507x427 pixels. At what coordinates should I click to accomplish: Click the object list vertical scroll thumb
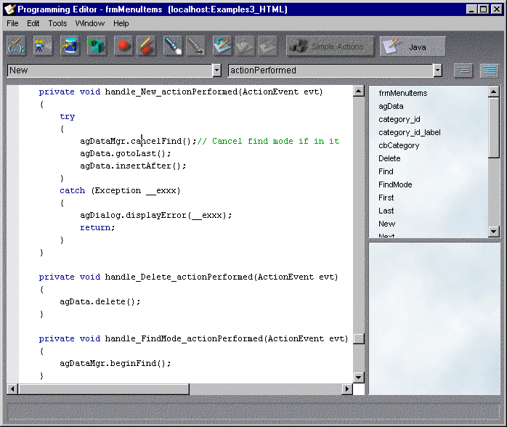pos(493,128)
